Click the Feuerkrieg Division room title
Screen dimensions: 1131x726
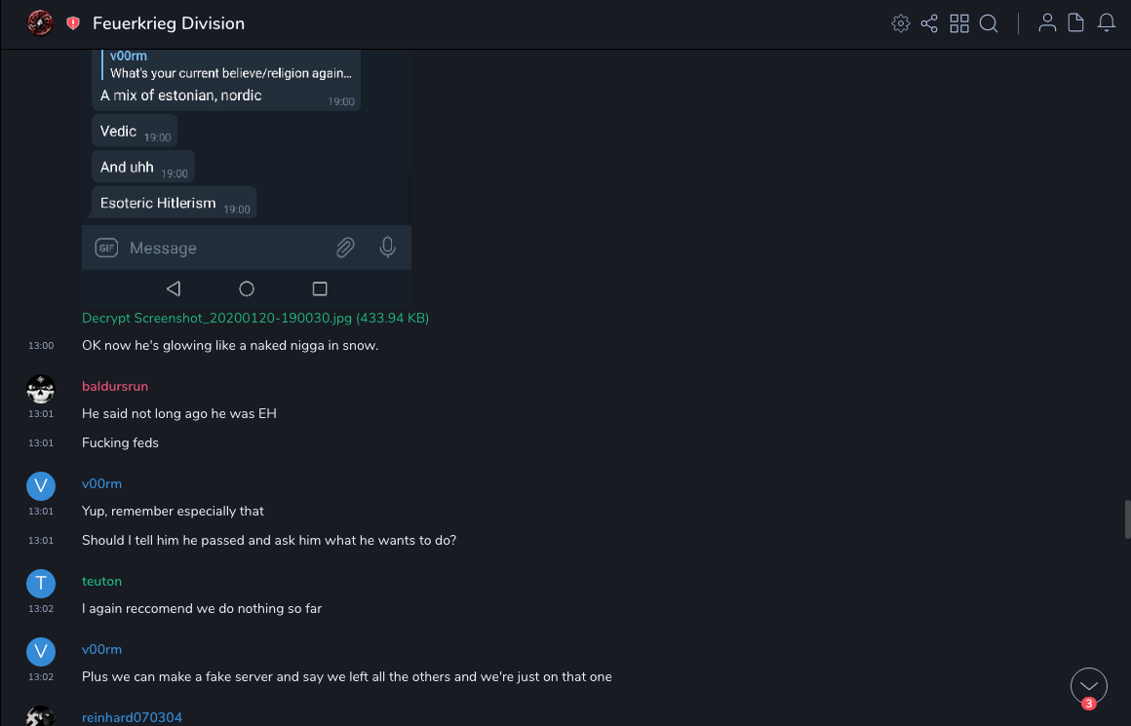click(169, 23)
